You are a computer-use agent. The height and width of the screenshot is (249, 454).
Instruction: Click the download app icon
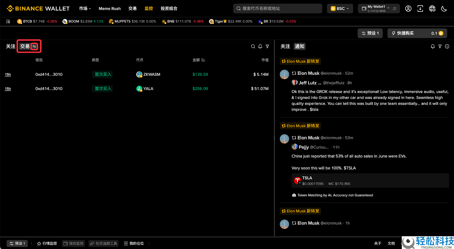point(420,9)
